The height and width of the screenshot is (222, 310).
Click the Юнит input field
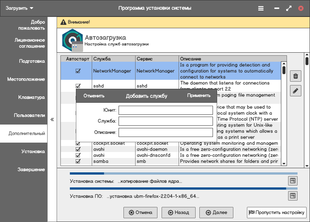pos(166,110)
